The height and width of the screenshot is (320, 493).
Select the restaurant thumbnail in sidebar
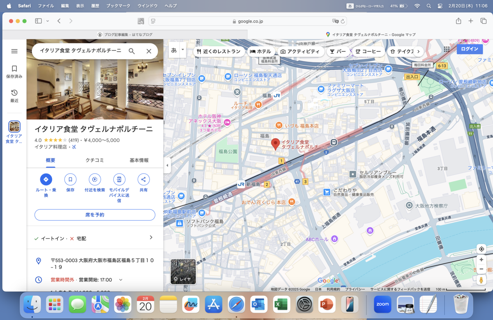point(14,126)
